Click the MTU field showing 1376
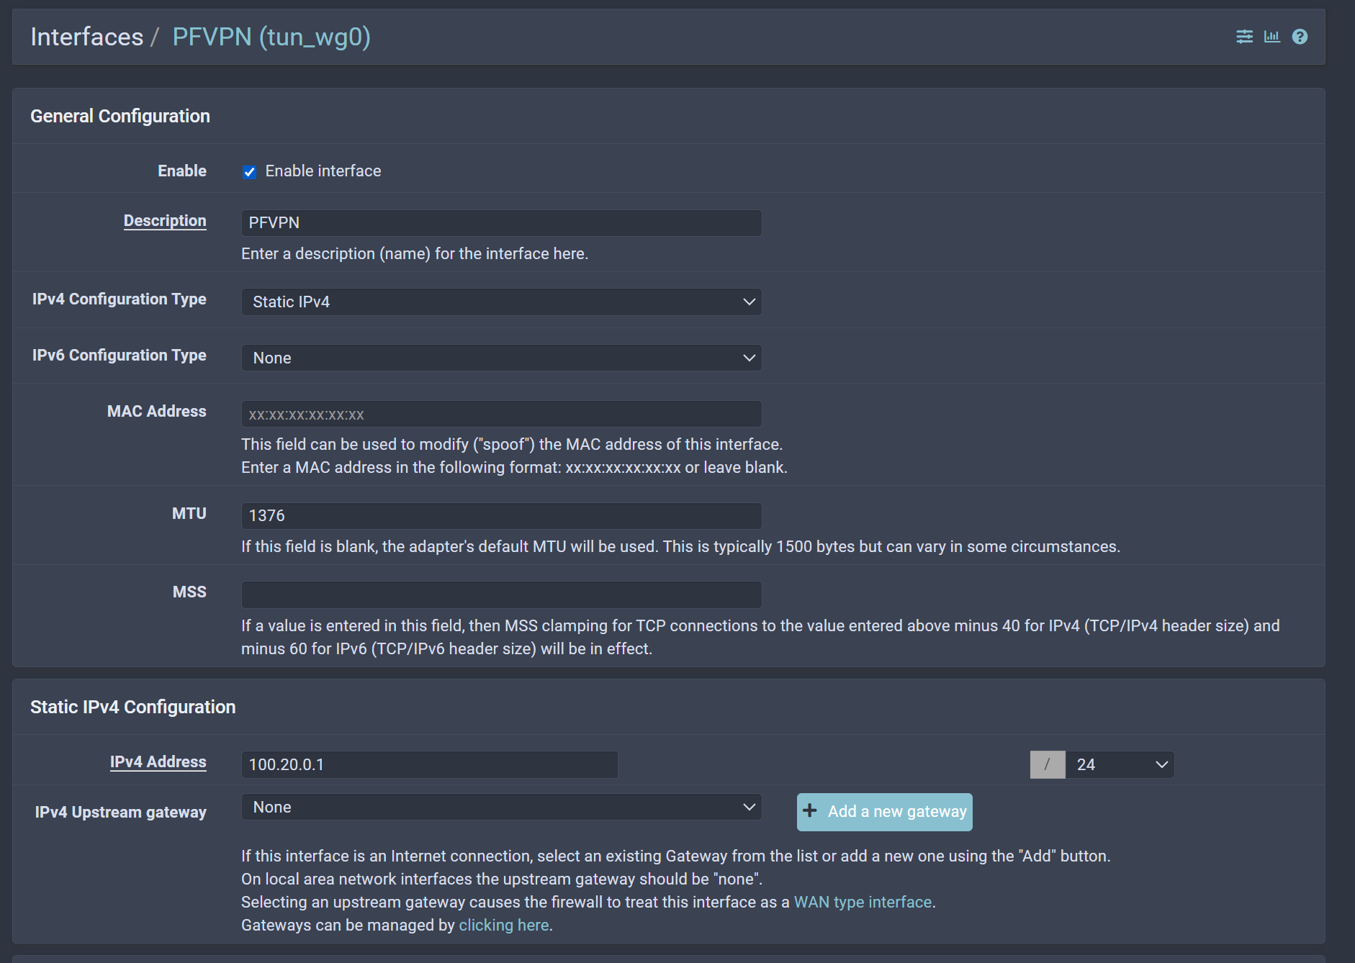This screenshot has height=963, width=1355. click(502, 516)
